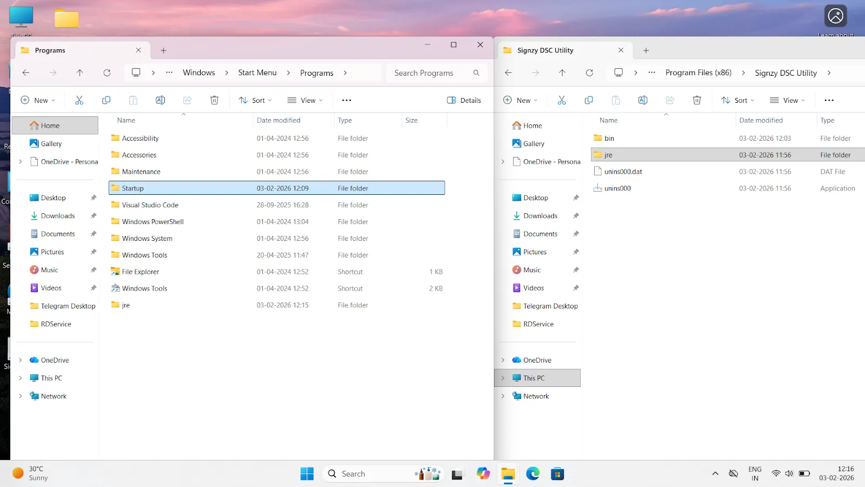The height and width of the screenshot is (487, 865).
Task: Refresh the Signzy DSC Utility window
Action: 589,73
